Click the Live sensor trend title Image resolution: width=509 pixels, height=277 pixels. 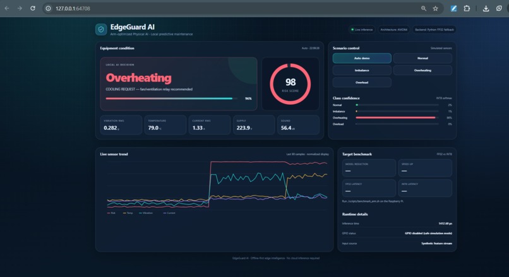[114, 154]
